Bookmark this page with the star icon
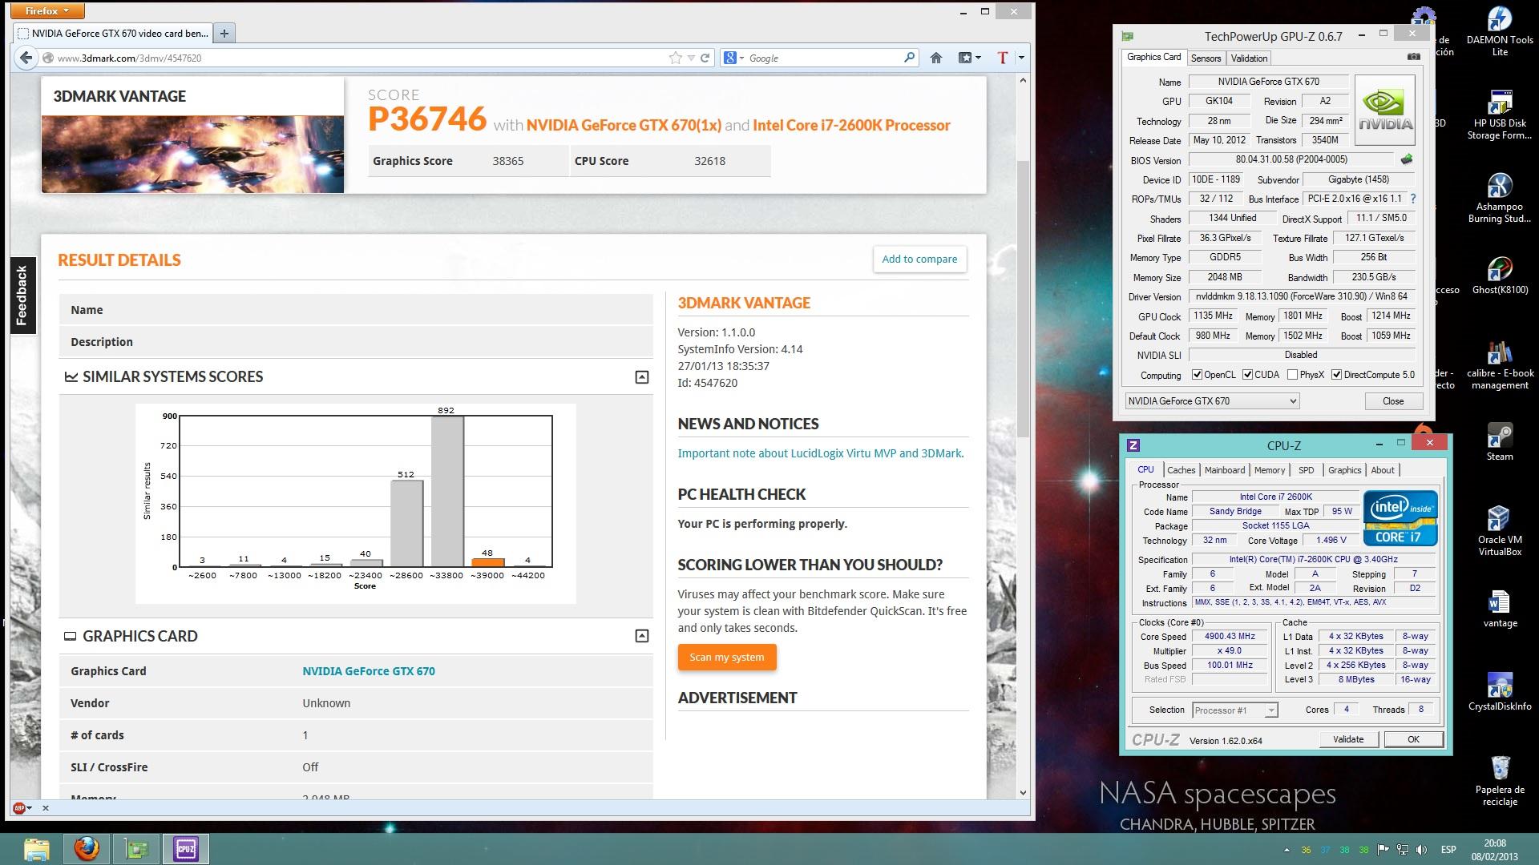Image resolution: width=1539 pixels, height=865 pixels. tap(676, 58)
